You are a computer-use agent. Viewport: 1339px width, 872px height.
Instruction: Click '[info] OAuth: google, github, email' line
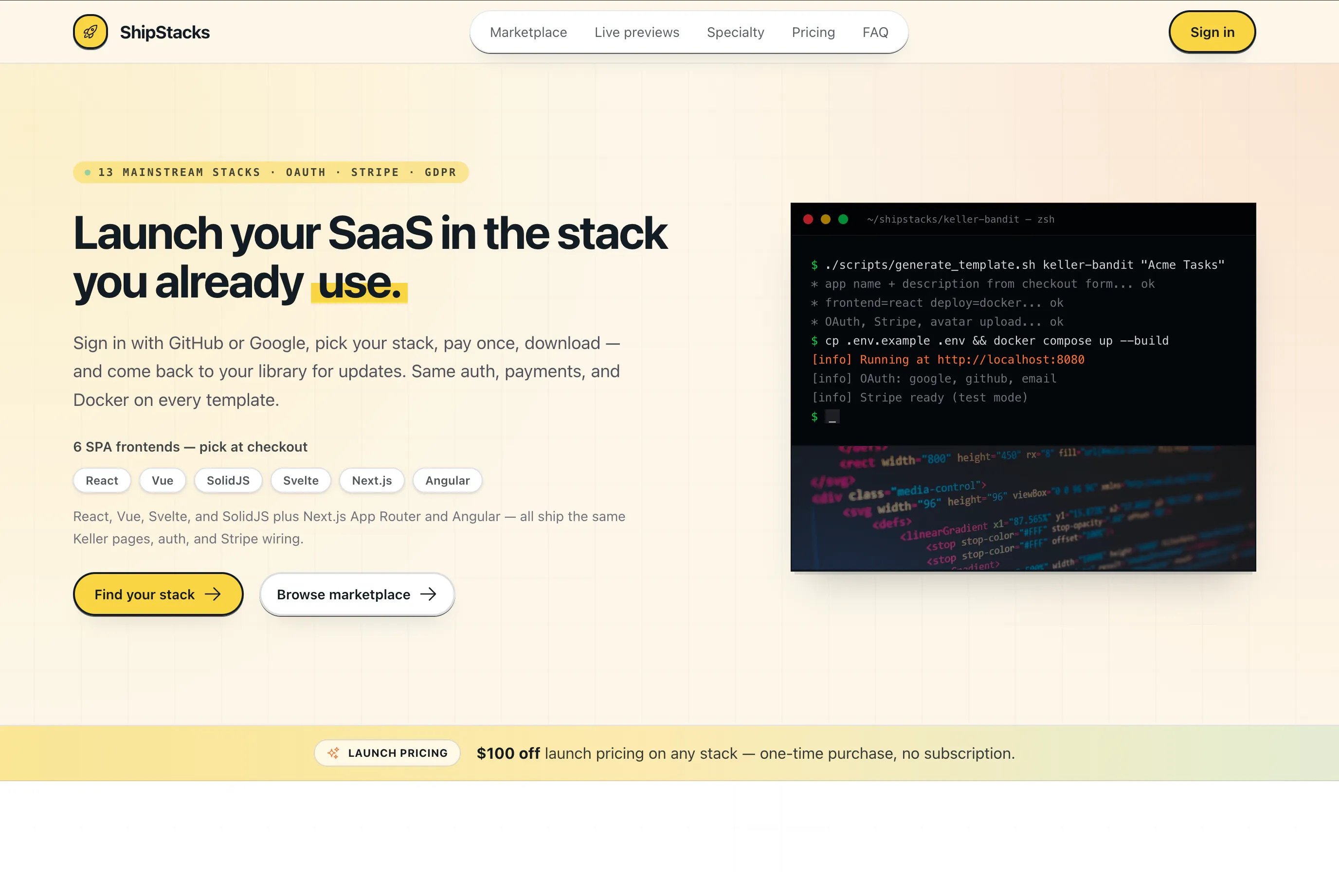point(934,378)
